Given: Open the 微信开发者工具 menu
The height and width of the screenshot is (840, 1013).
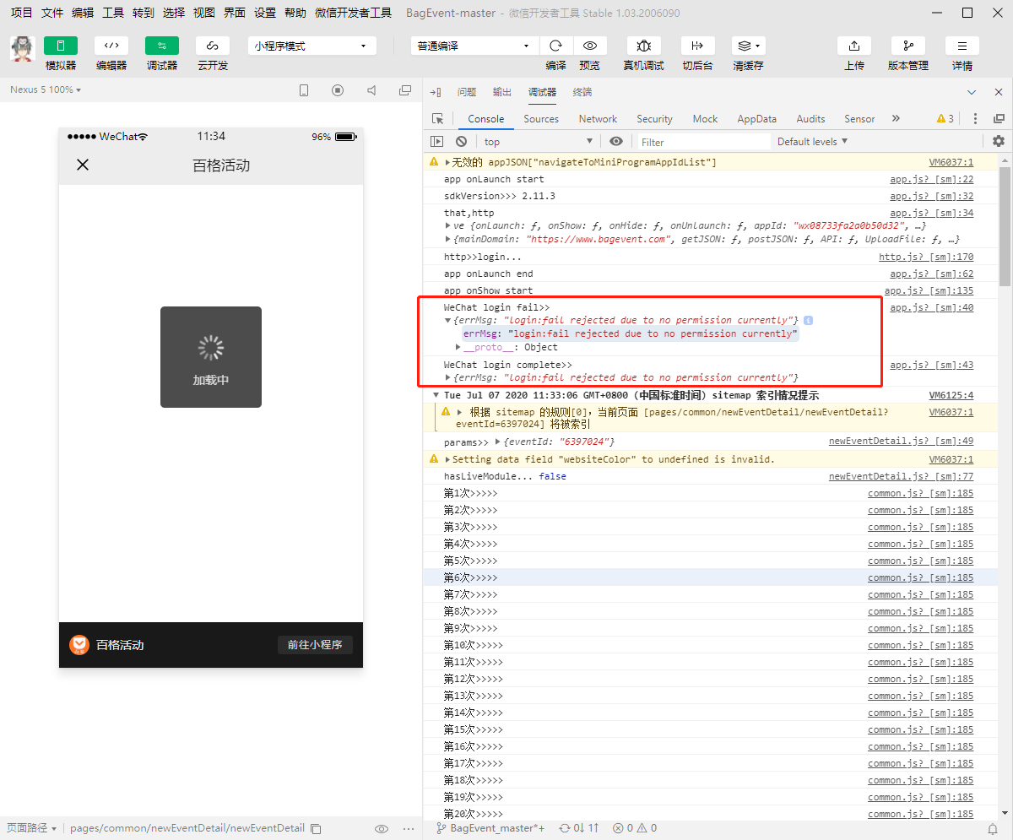Looking at the screenshot, I should (x=353, y=13).
